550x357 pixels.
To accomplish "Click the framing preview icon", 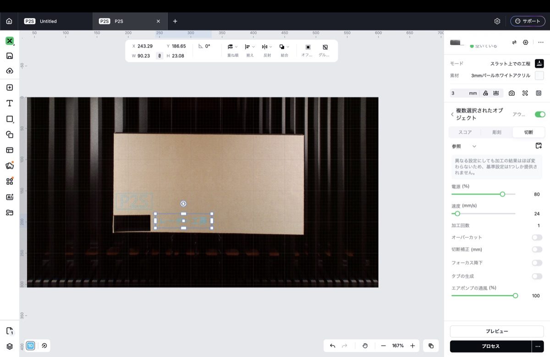I will (x=539, y=93).
